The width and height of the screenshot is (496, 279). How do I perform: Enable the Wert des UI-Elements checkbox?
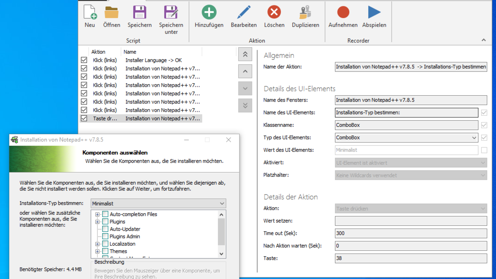click(484, 150)
